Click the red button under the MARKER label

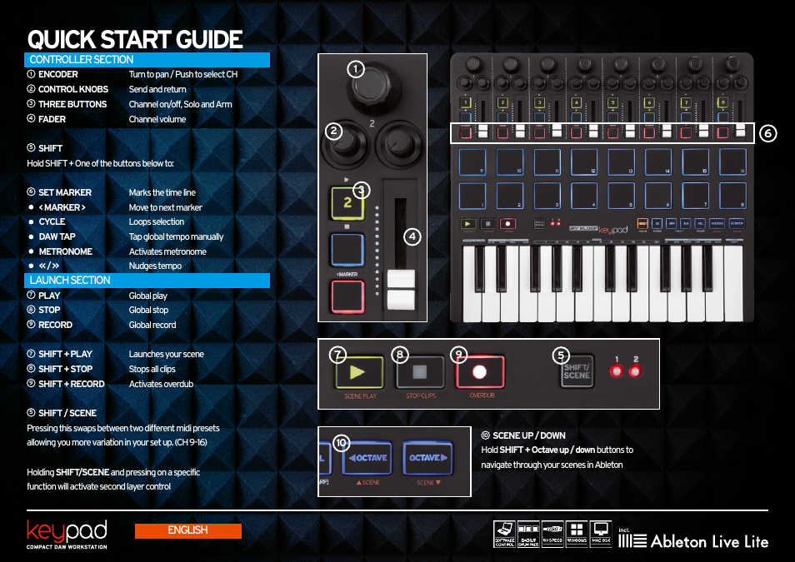click(x=347, y=296)
